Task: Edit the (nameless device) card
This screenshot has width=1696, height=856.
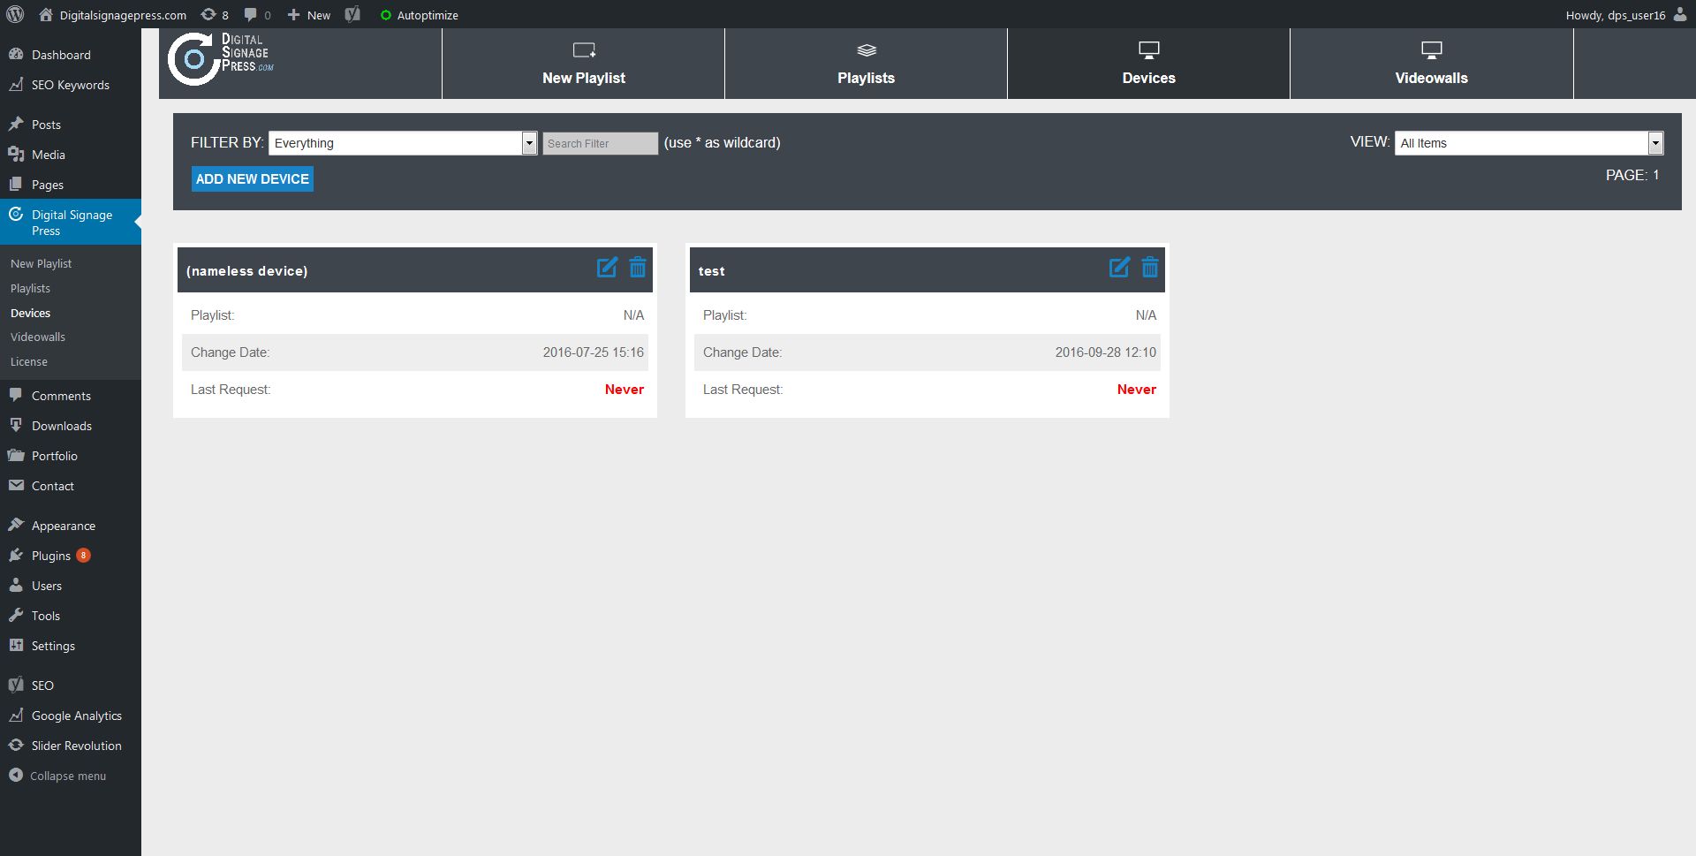Action: (x=607, y=268)
